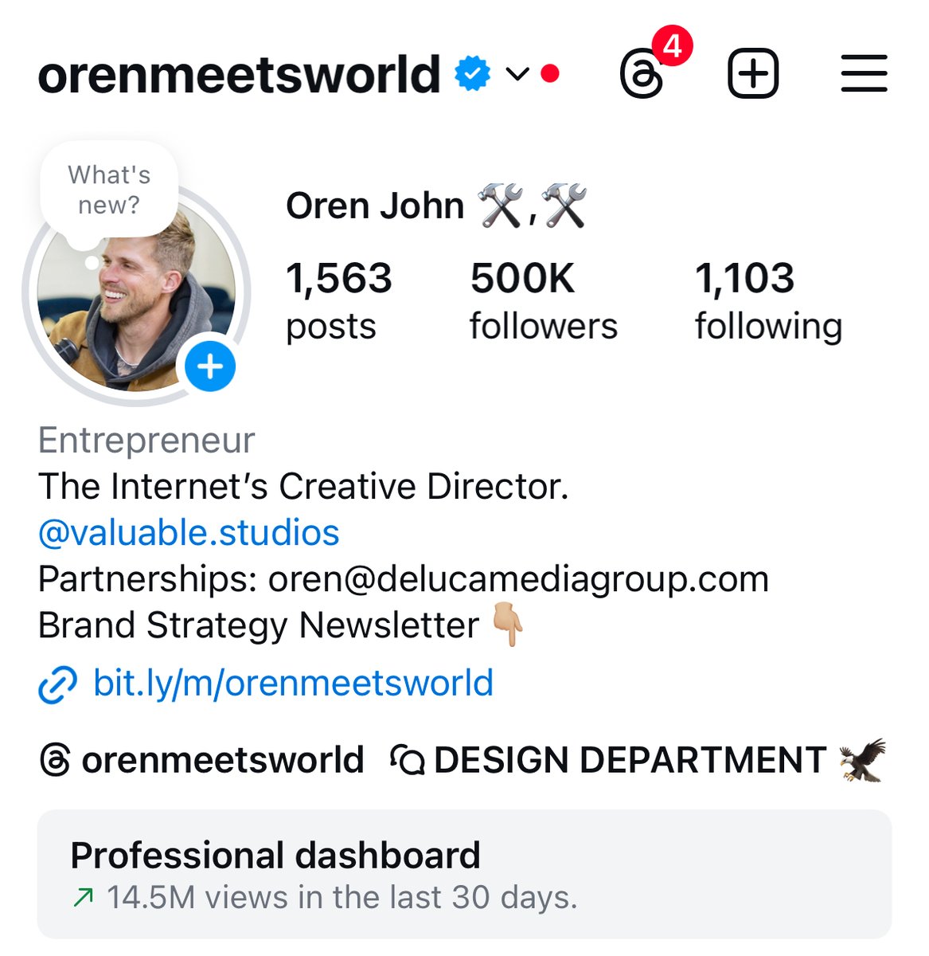Click the verified blue checkmark badge
Screen dimensions: 929x956
(x=472, y=74)
